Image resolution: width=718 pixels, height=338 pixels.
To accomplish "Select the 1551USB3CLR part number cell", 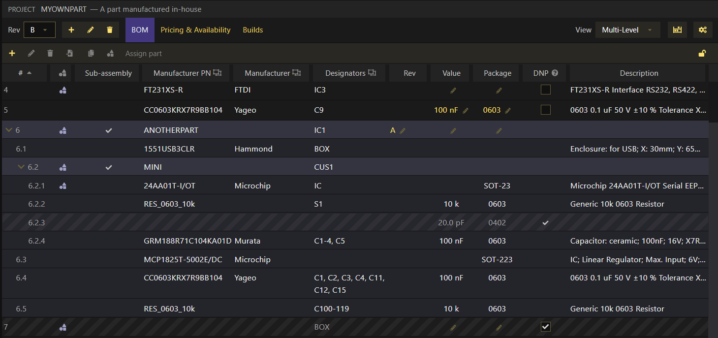I will (x=169, y=149).
